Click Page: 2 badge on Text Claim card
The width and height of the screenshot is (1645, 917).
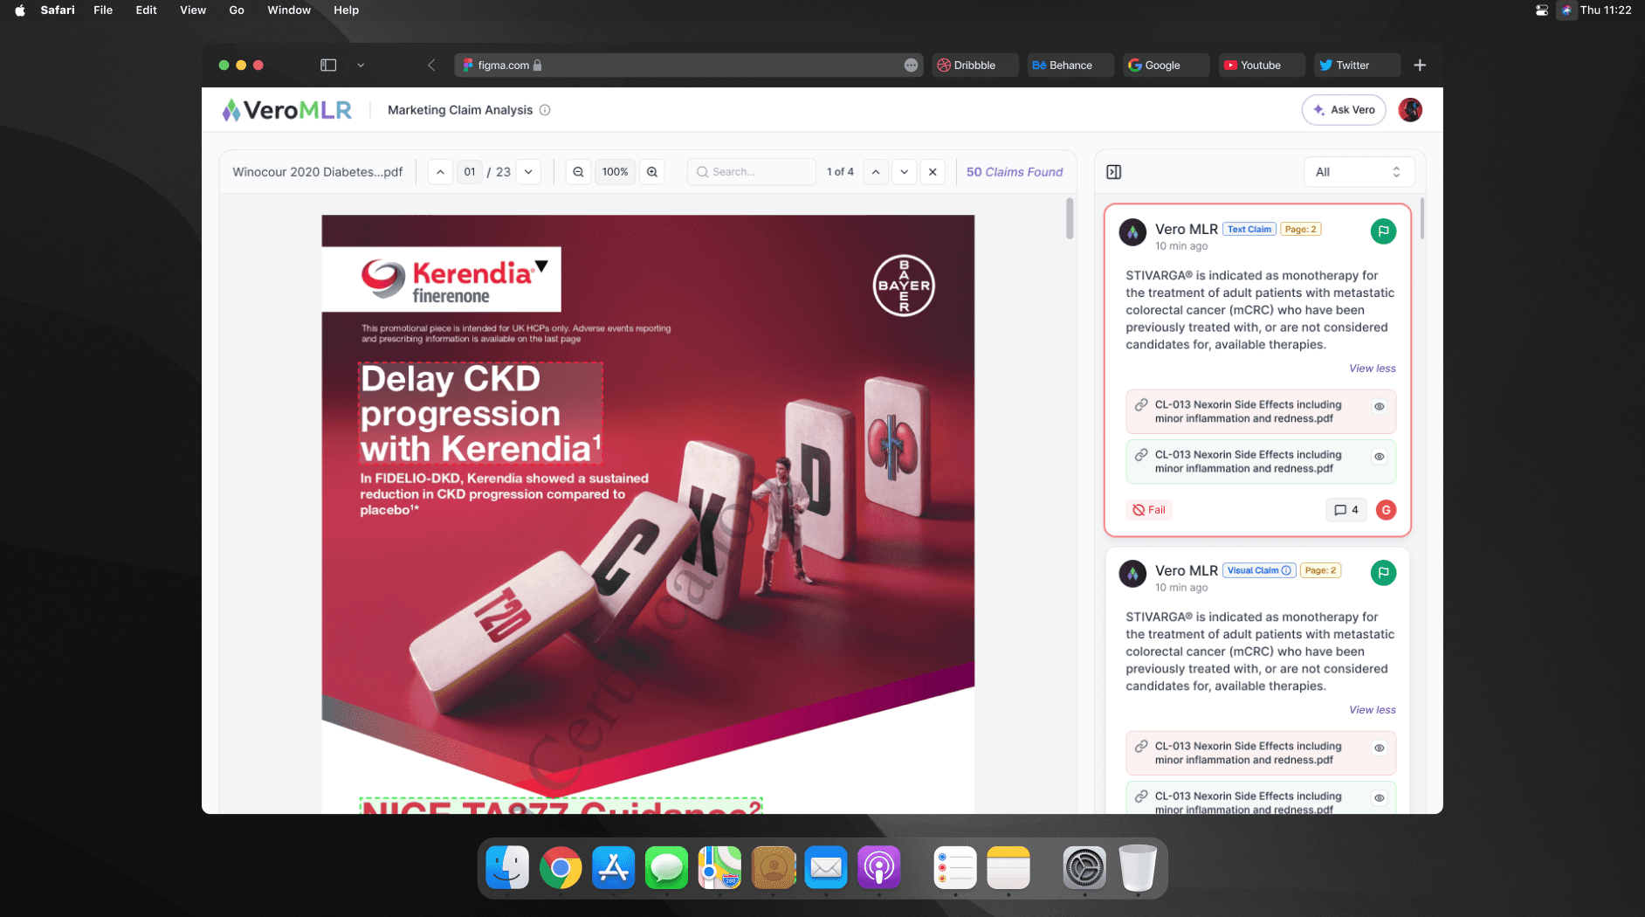pyautogui.click(x=1300, y=229)
